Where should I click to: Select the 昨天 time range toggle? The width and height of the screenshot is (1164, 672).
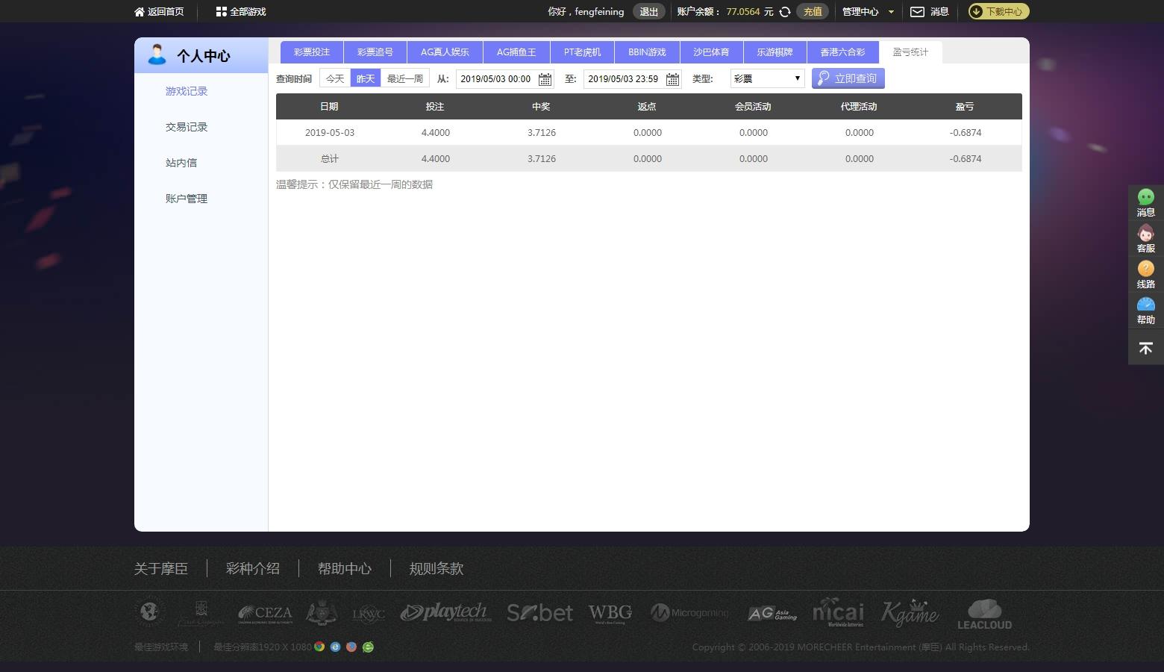pos(366,78)
